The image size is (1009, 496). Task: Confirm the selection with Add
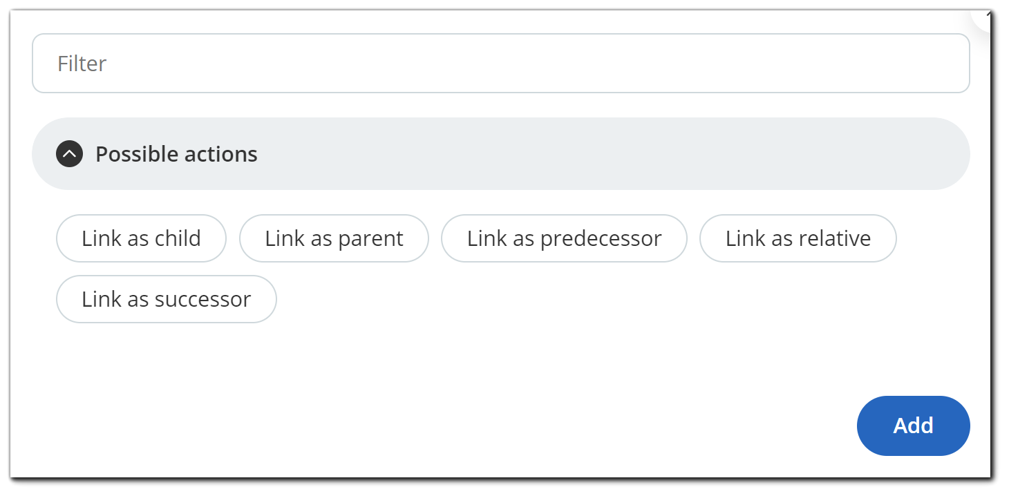pos(913,426)
